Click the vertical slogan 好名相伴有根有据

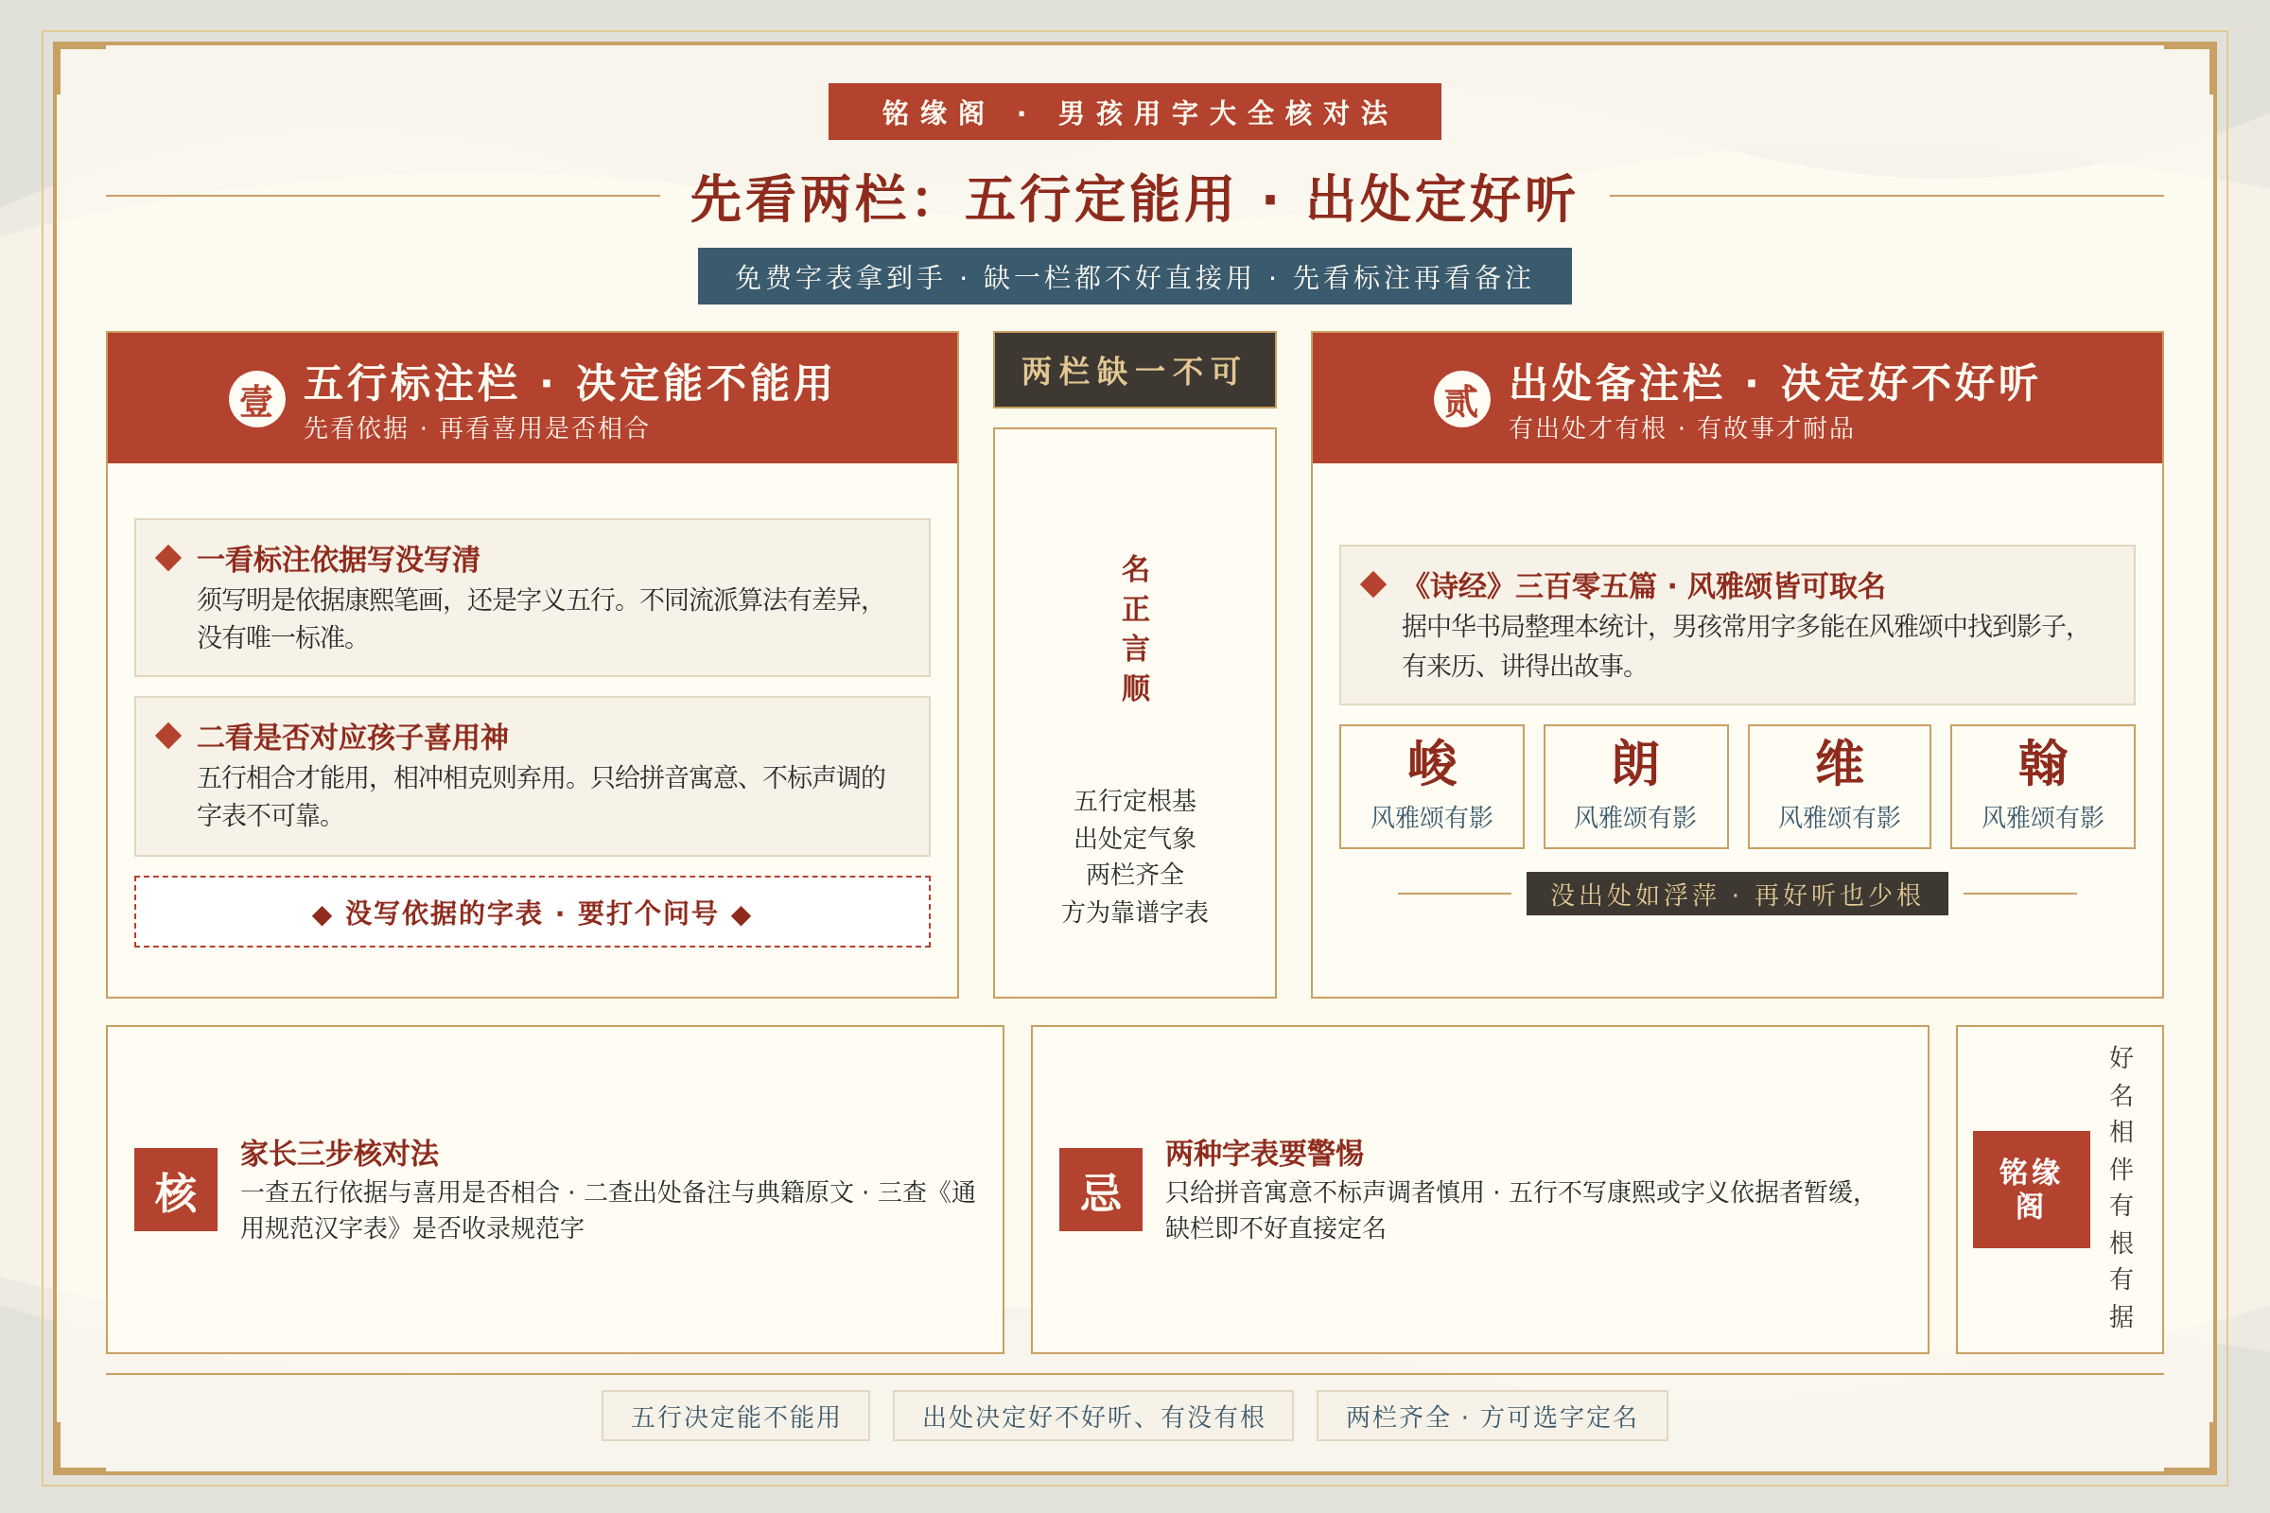coord(2122,1187)
